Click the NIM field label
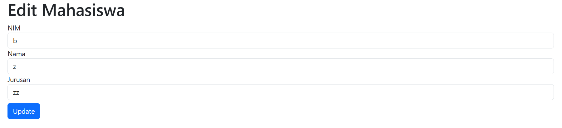This screenshot has width=562, height=128. [x=14, y=28]
